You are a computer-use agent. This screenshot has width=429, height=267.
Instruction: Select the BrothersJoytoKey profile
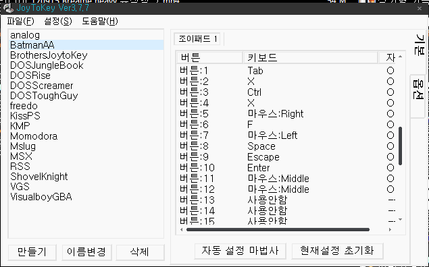coord(86,55)
